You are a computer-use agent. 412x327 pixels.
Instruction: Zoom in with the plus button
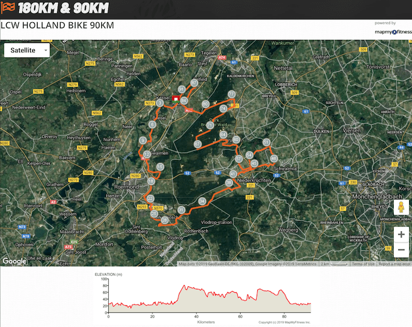click(x=401, y=235)
